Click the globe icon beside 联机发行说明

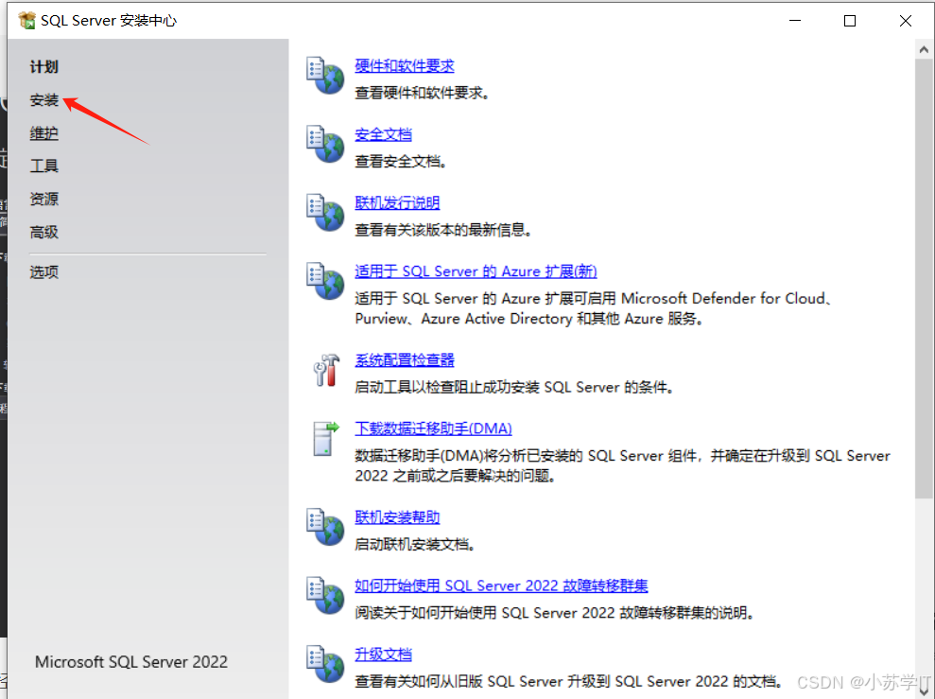pyautogui.click(x=325, y=213)
